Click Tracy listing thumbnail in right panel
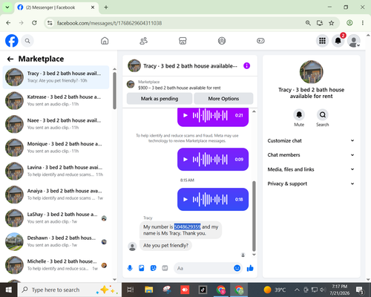The height and width of the screenshot is (297, 371). tap(311, 72)
